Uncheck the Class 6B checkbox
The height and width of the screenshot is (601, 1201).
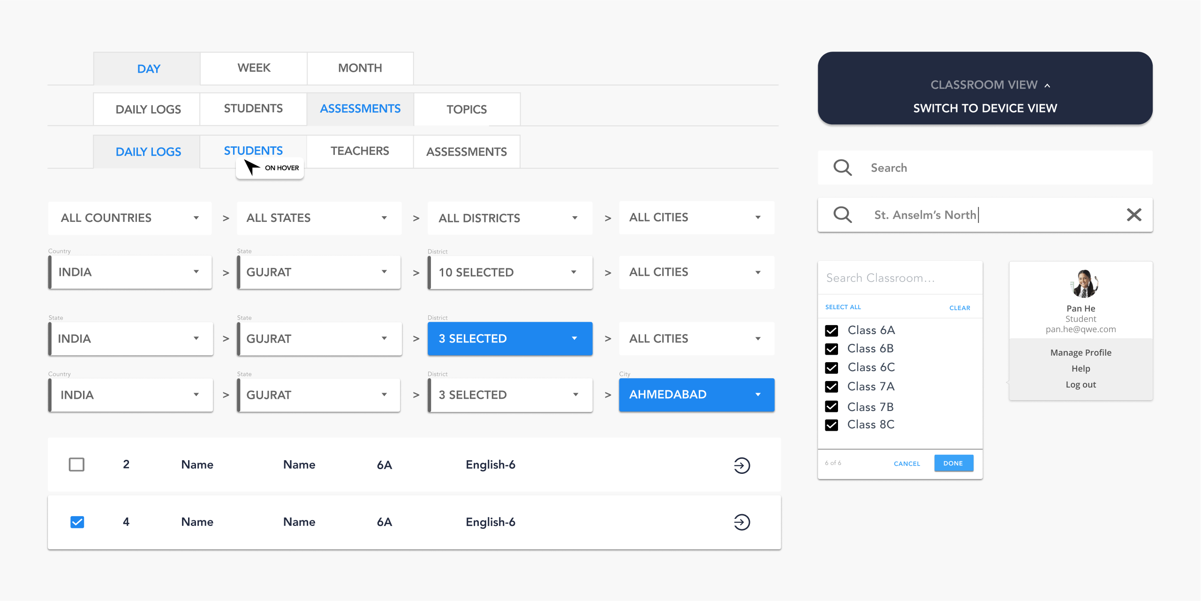(831, 349)
